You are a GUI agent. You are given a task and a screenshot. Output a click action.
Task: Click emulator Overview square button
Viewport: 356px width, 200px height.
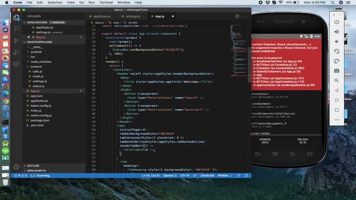337,110
